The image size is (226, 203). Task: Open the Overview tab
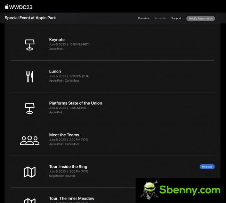click(x=144, y=18)
